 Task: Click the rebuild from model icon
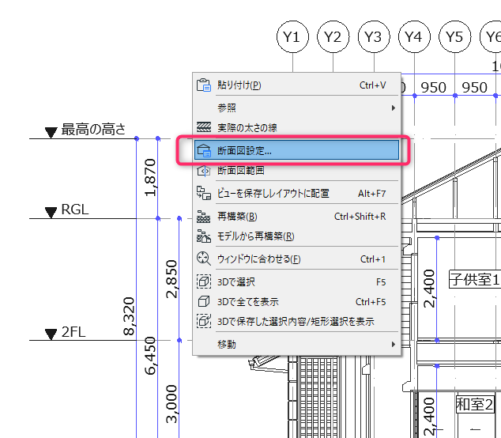[x=204, y=236]
